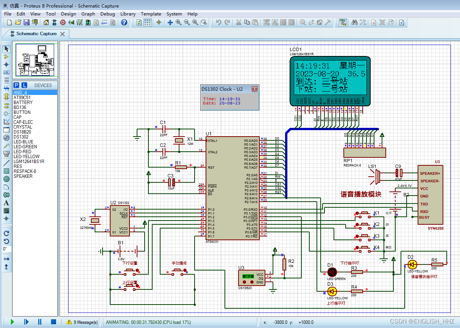Open the Design menu
Viewport: 460px width, 328px height.
[x=68, y=14]
